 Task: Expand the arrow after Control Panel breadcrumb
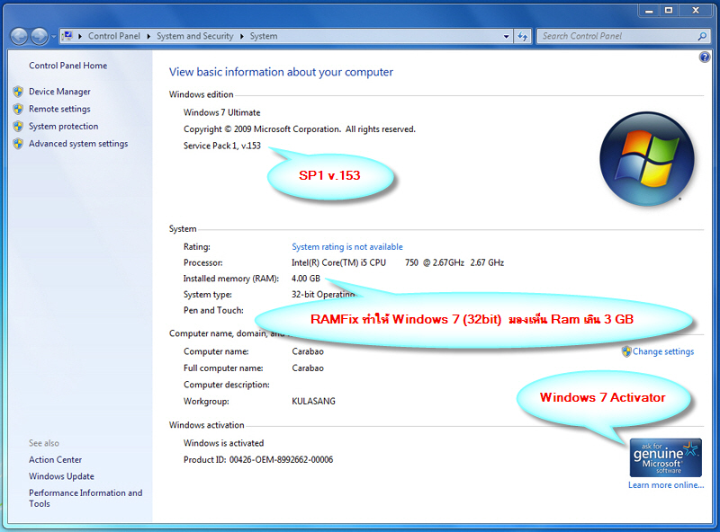[148, 36]
